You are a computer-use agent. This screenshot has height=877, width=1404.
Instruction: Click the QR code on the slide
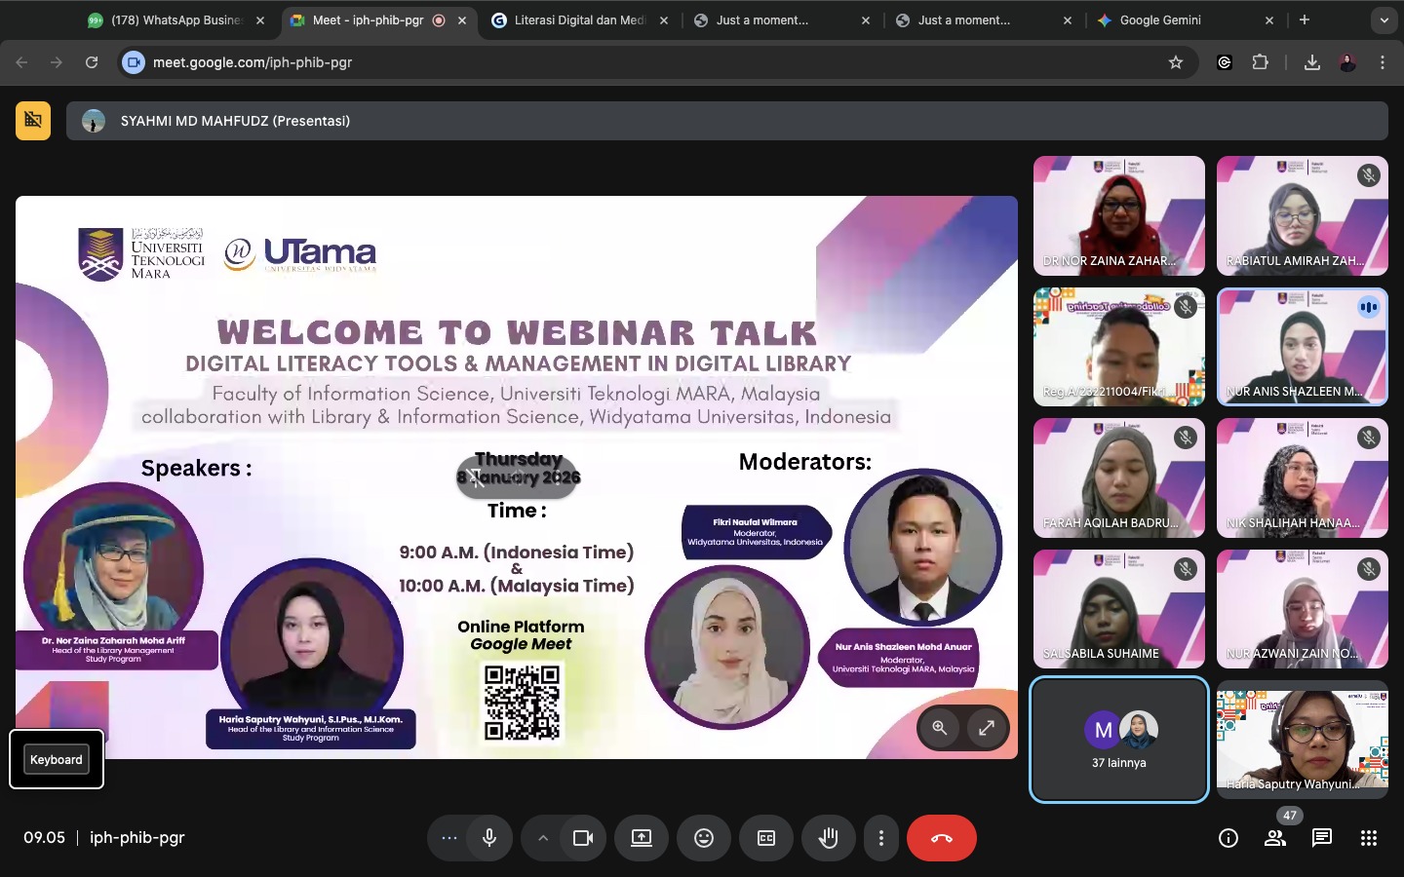point(523,702)
